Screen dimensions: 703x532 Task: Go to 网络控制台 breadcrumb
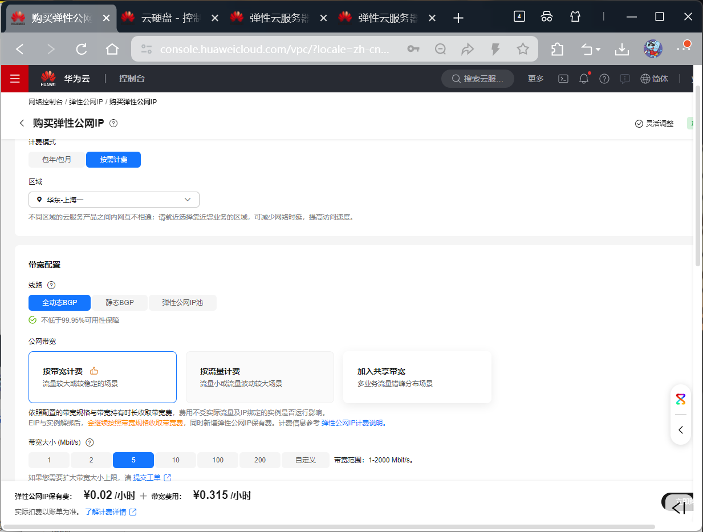46,102
